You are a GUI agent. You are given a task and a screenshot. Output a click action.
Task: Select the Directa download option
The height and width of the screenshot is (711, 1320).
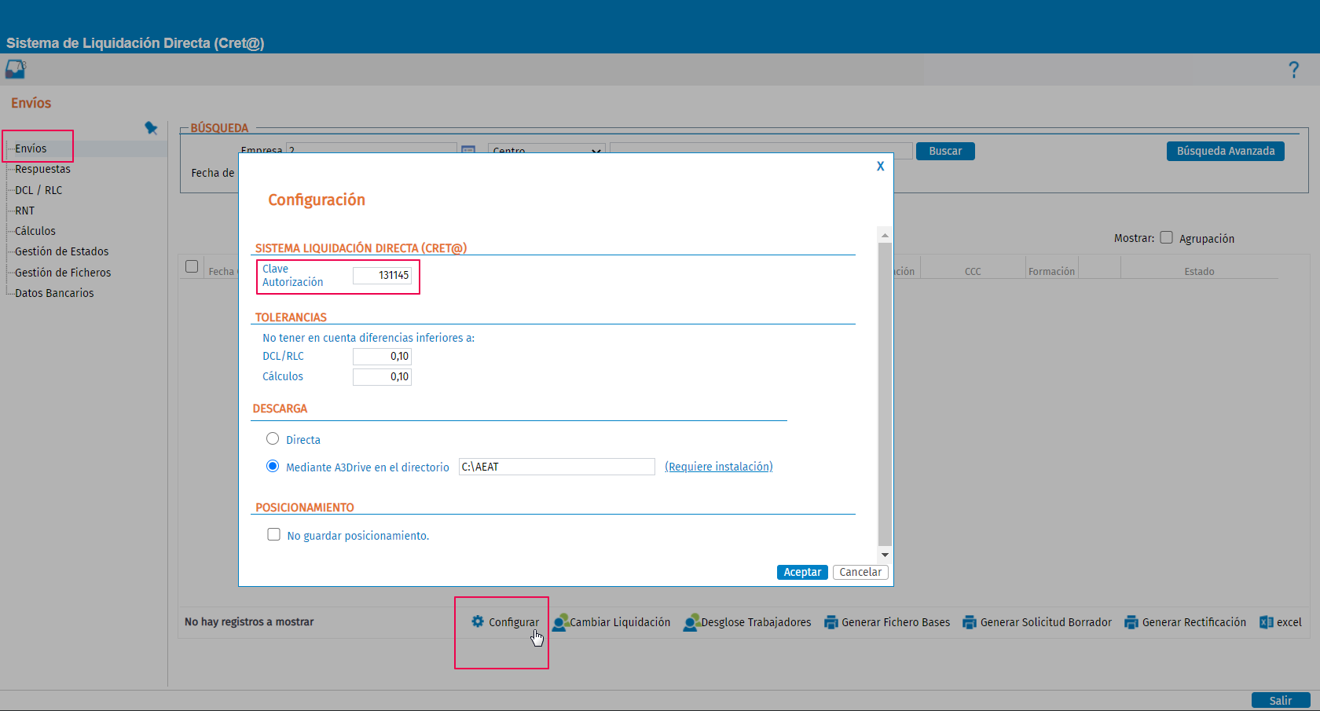click(x=273, y=438)
